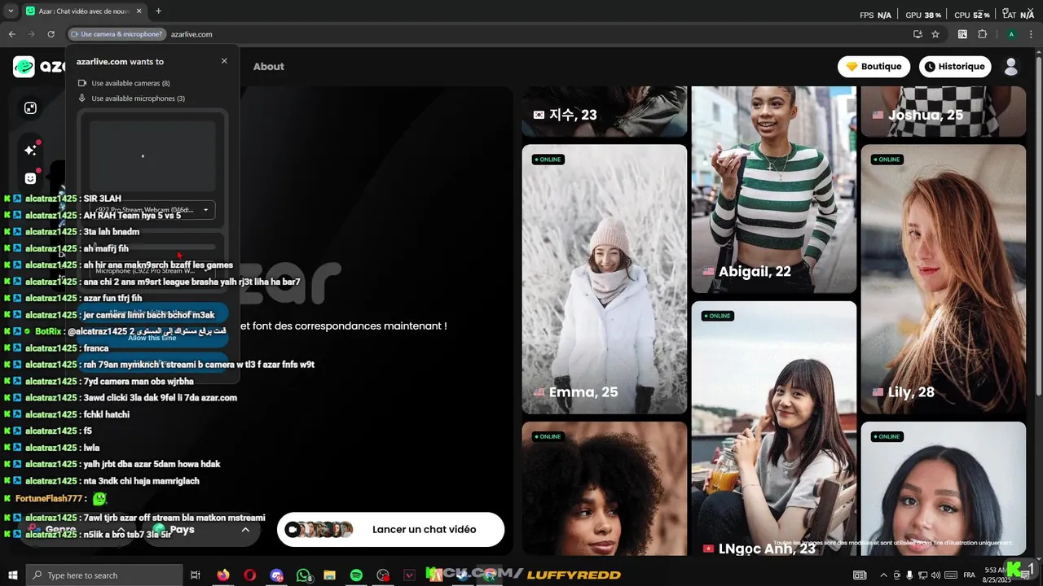Open the sparkle effects sidebar icon
The image size is (1043, 586).
click(x=30, y=150)
